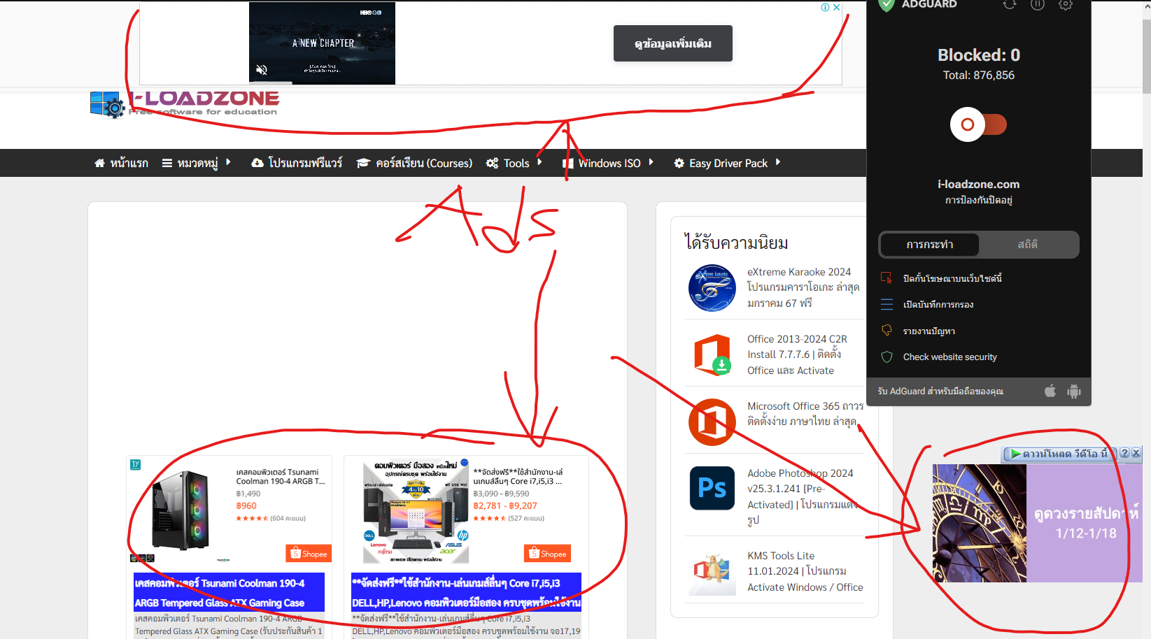This screenshot has width=1151, height=639.
Task: Unmute the HBO video ad speaker icon
Action: pyautogui.click(x=262, y=70)
